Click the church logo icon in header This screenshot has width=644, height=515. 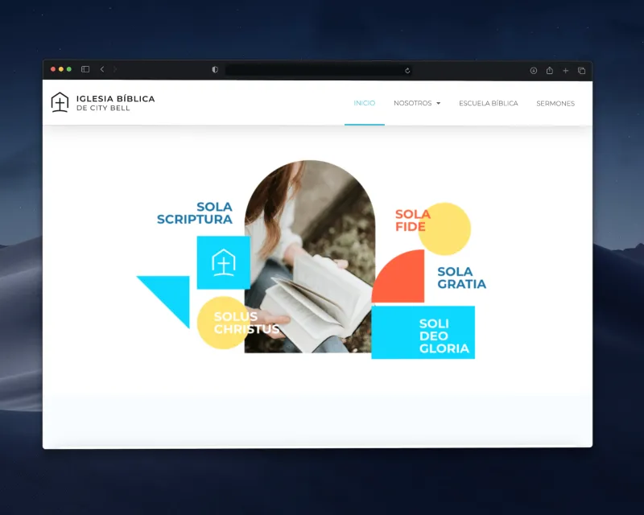click(x=60, y=102)
